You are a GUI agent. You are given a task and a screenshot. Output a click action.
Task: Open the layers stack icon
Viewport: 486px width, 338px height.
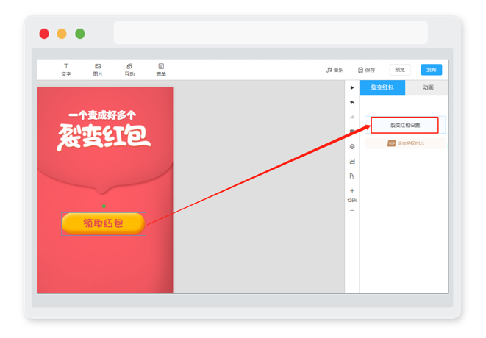(x=352, y=146)
